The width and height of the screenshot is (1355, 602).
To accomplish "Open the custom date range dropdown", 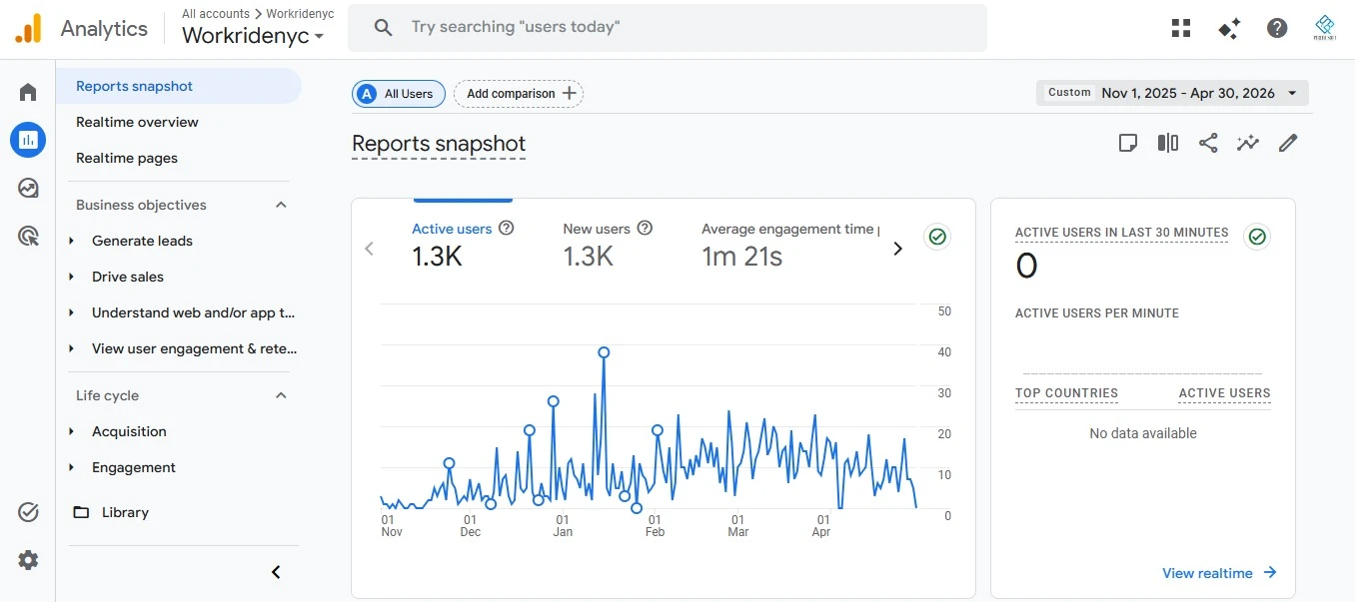I will [1172, 93].
